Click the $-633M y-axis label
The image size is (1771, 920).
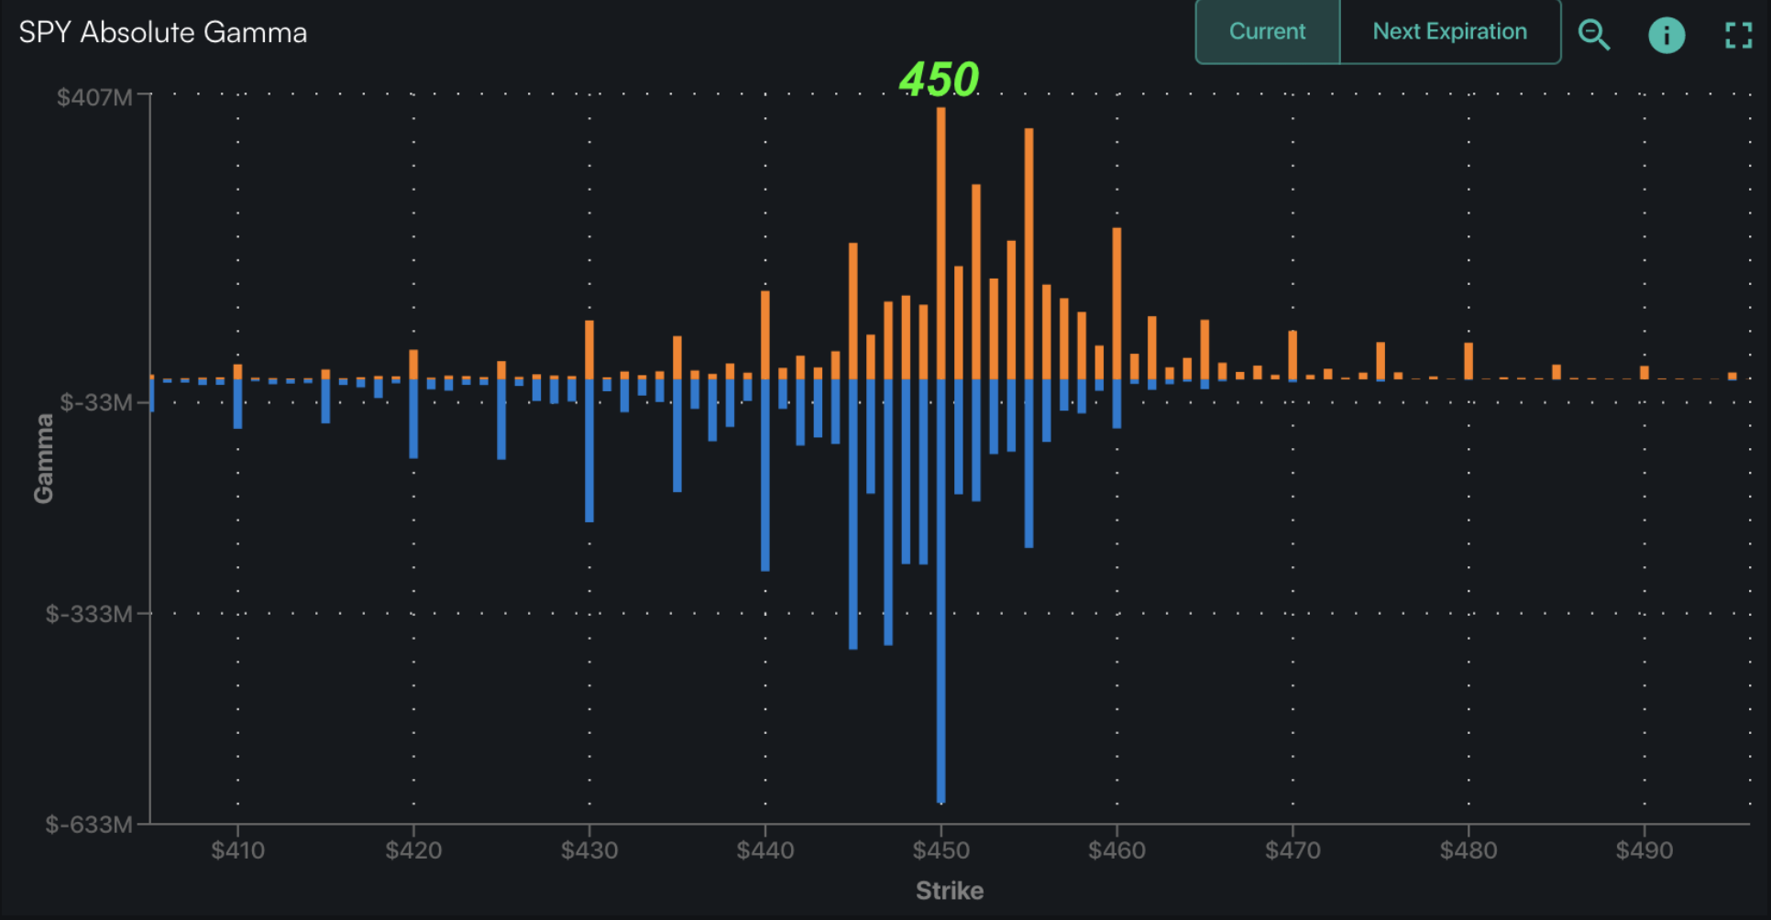(x=89, y=824)
